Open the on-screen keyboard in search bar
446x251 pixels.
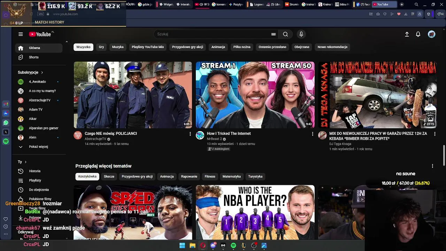point(274,34)
